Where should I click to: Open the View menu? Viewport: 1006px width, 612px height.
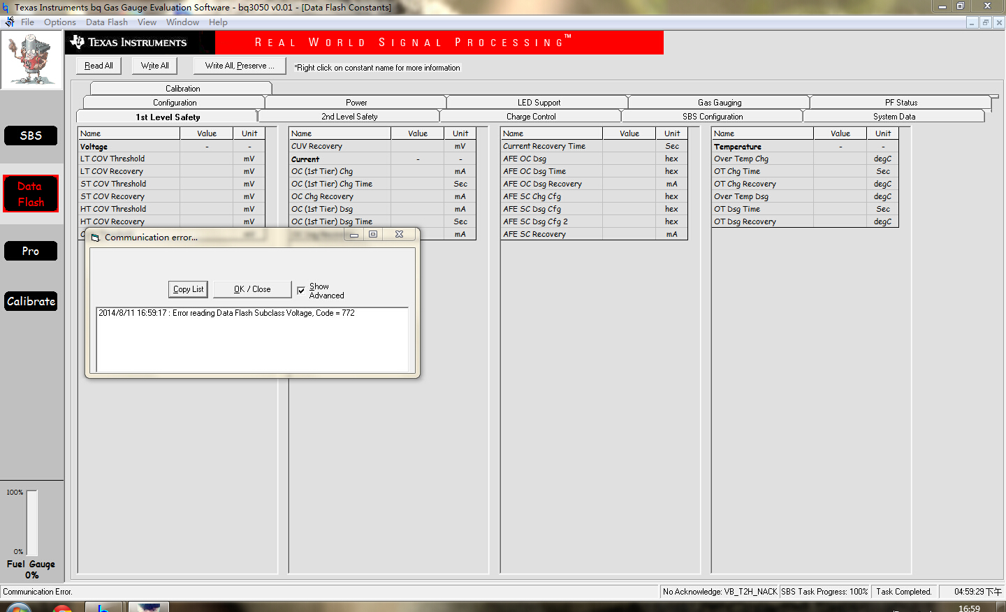(147, 22)
